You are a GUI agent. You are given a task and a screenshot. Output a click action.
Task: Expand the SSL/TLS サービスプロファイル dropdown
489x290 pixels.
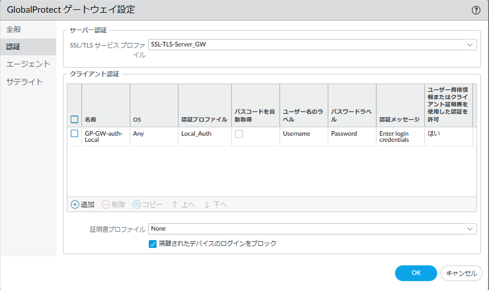[x=470, y=45]
